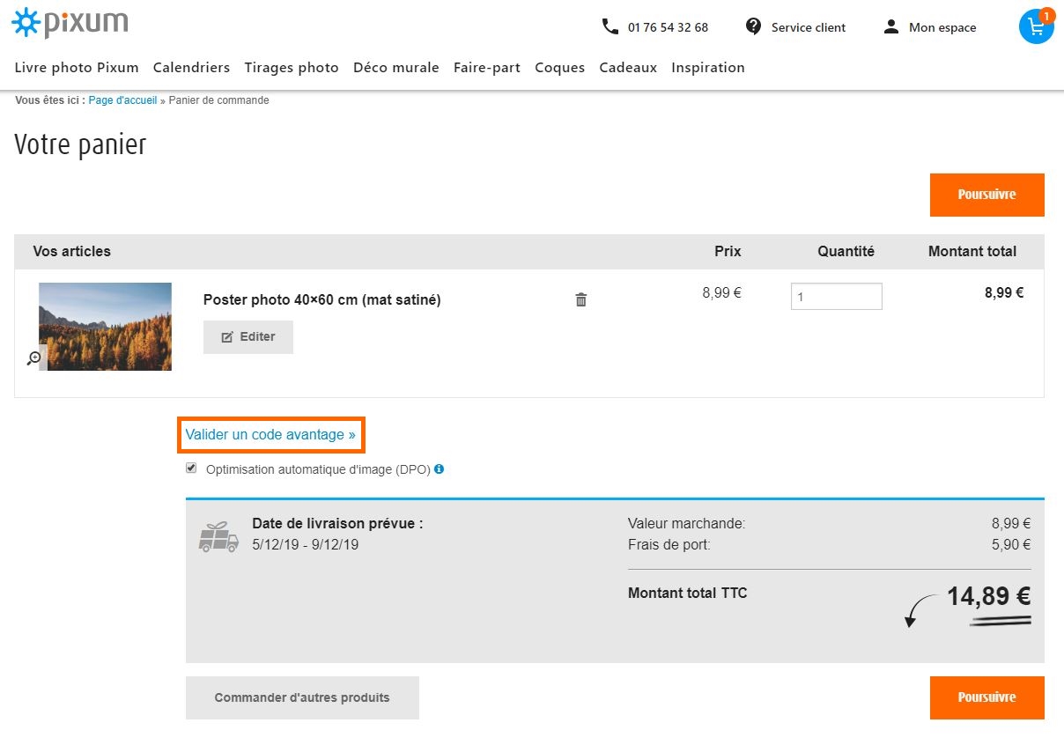Screen dimensions: 1064x745
Task: Click the delivery truck icon
Action: [x=218, y=534]
